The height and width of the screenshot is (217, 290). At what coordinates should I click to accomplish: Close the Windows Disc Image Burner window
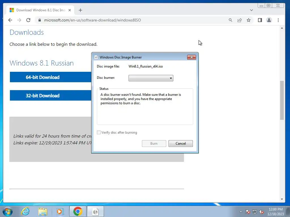pos(191,57)
